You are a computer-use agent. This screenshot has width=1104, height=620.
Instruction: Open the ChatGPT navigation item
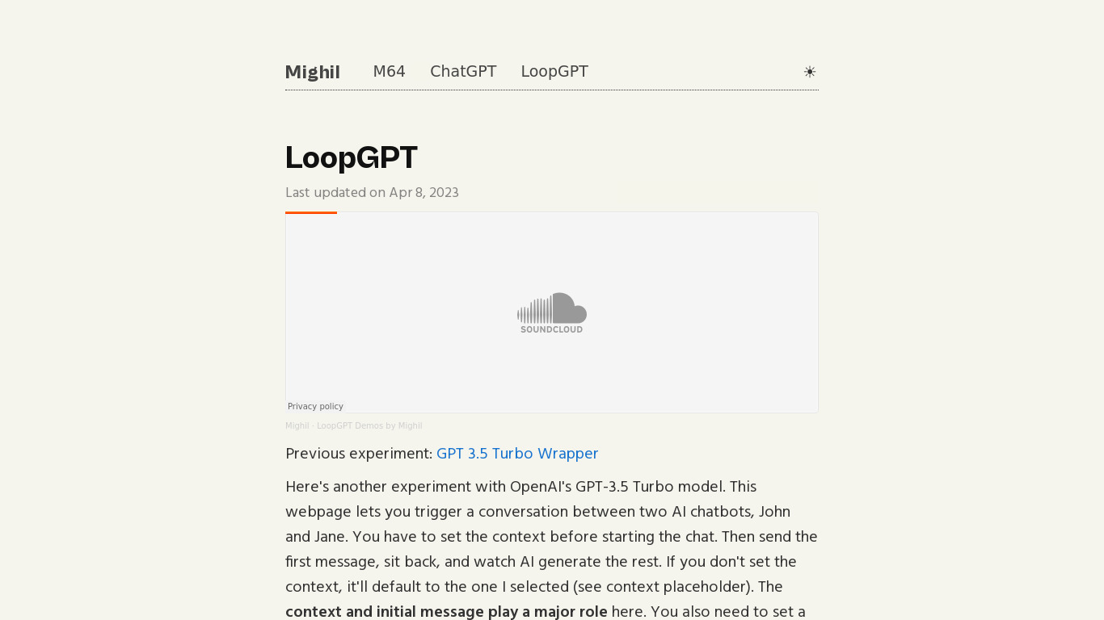(x=463, y=72)
